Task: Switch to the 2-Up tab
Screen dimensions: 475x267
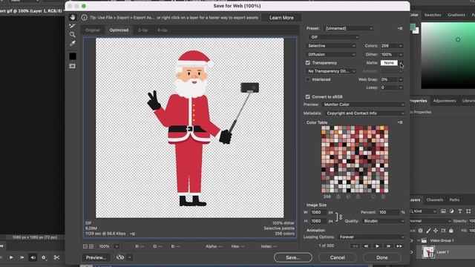Action: click(142, 30)
